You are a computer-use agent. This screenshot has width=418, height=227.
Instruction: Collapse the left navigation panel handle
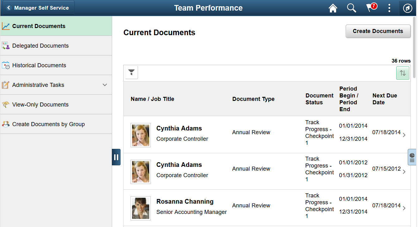click(x=116, y=157)
